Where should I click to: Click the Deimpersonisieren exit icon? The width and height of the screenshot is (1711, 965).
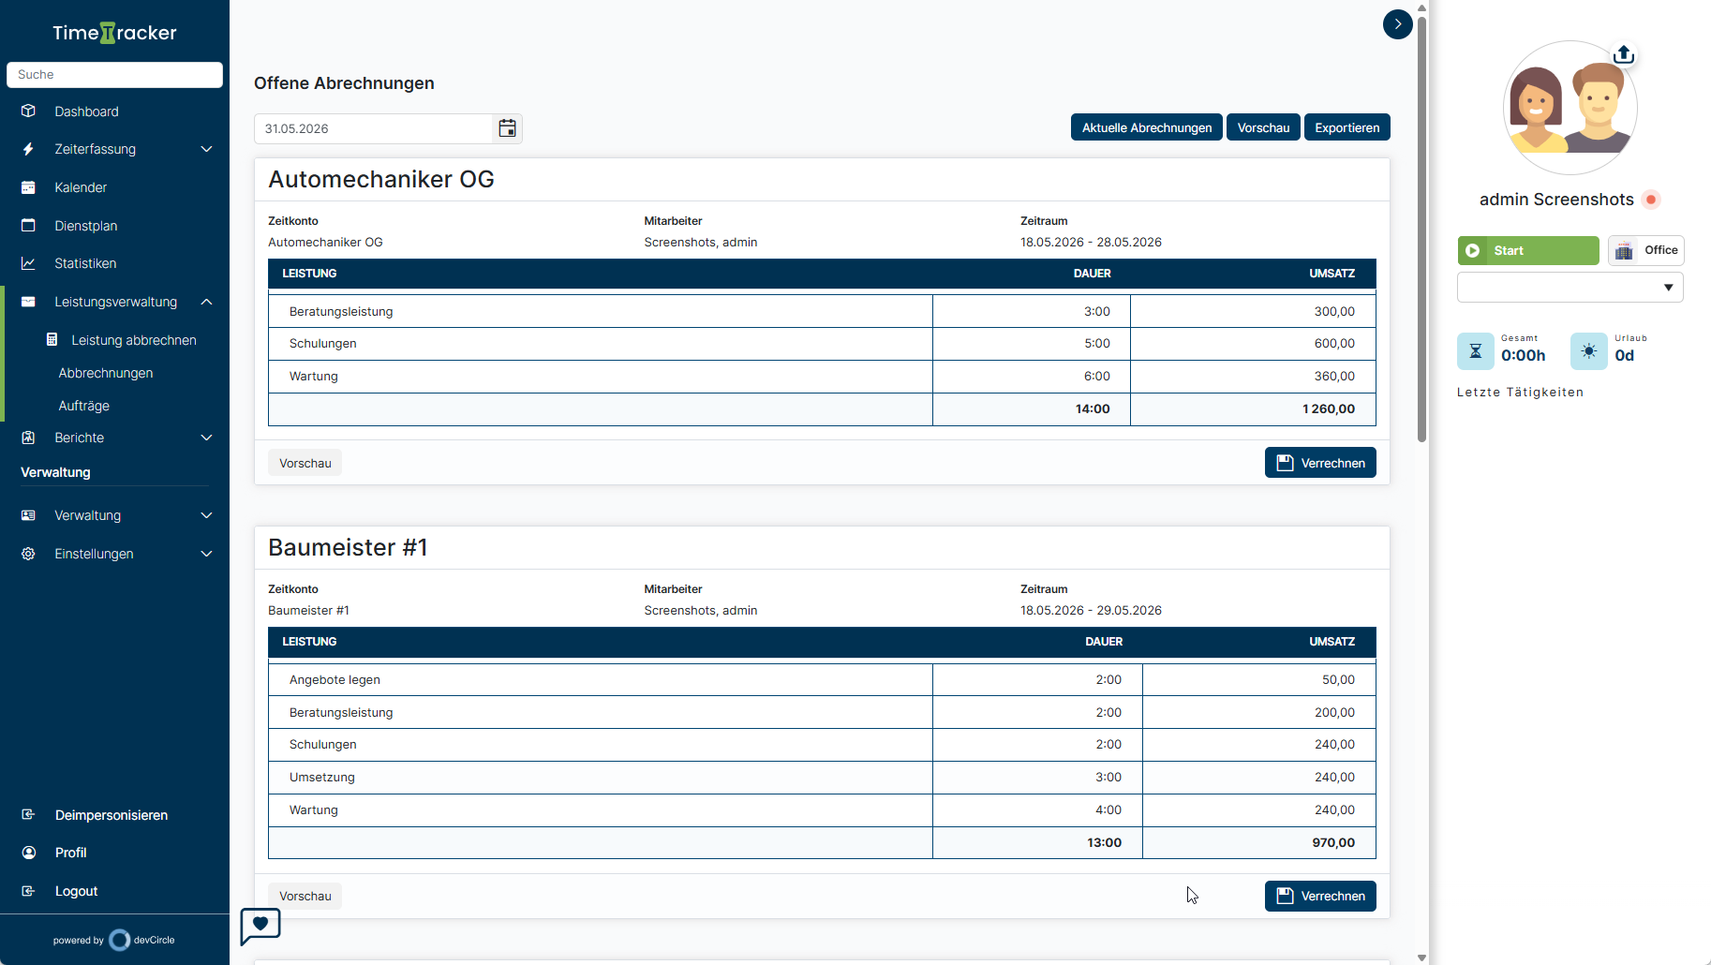(28, 815)
